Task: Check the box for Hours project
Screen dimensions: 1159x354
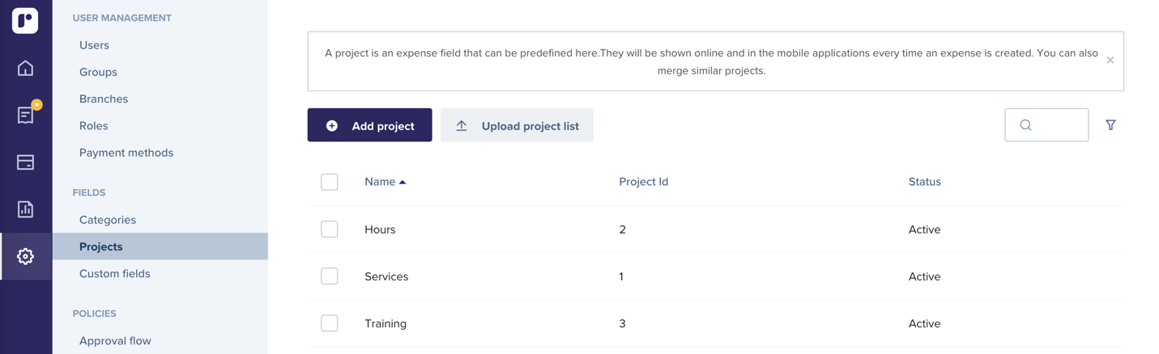Action: (x=330, y=230)
